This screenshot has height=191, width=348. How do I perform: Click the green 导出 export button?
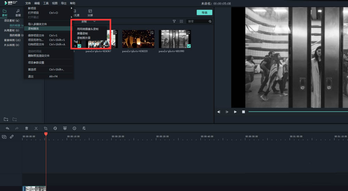coord(204,13)
